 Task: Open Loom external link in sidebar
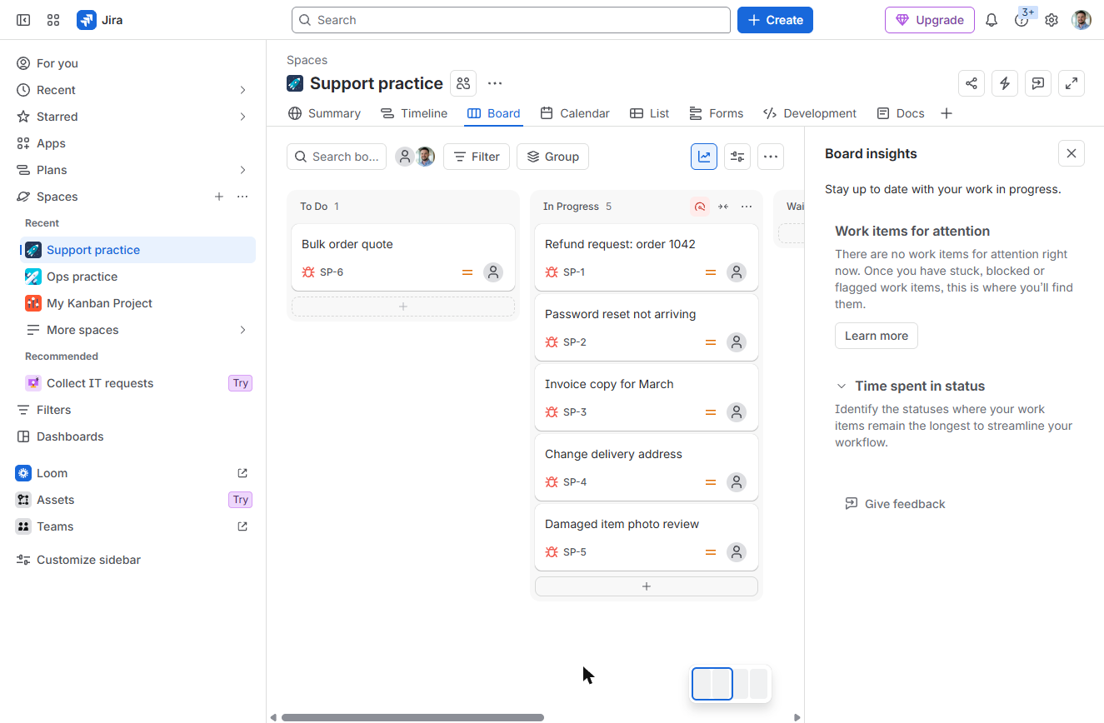click(242, 473)
